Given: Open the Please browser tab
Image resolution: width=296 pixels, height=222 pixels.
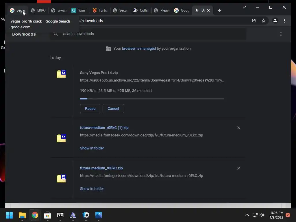Looking at the screenshot, I should pos(162,10).
